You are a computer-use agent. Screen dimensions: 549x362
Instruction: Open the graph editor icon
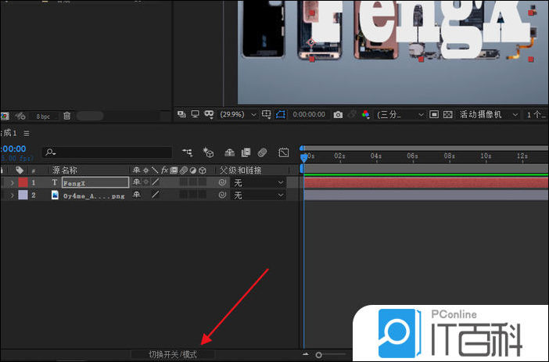click(x=283, y=152)
